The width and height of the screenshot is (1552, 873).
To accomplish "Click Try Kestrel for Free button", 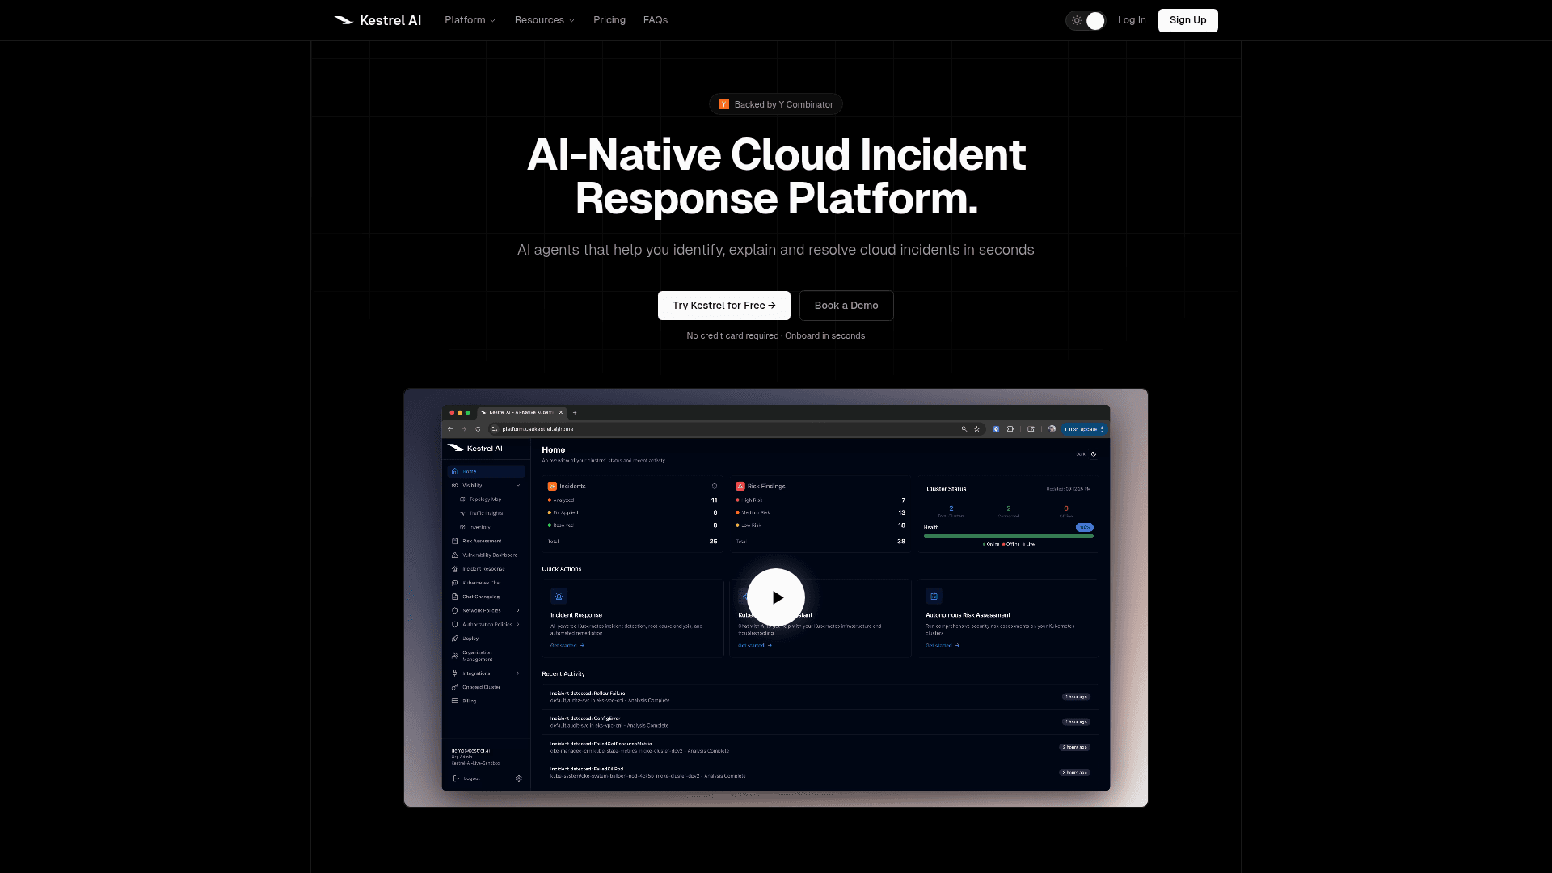I will (x=724, y=306).
